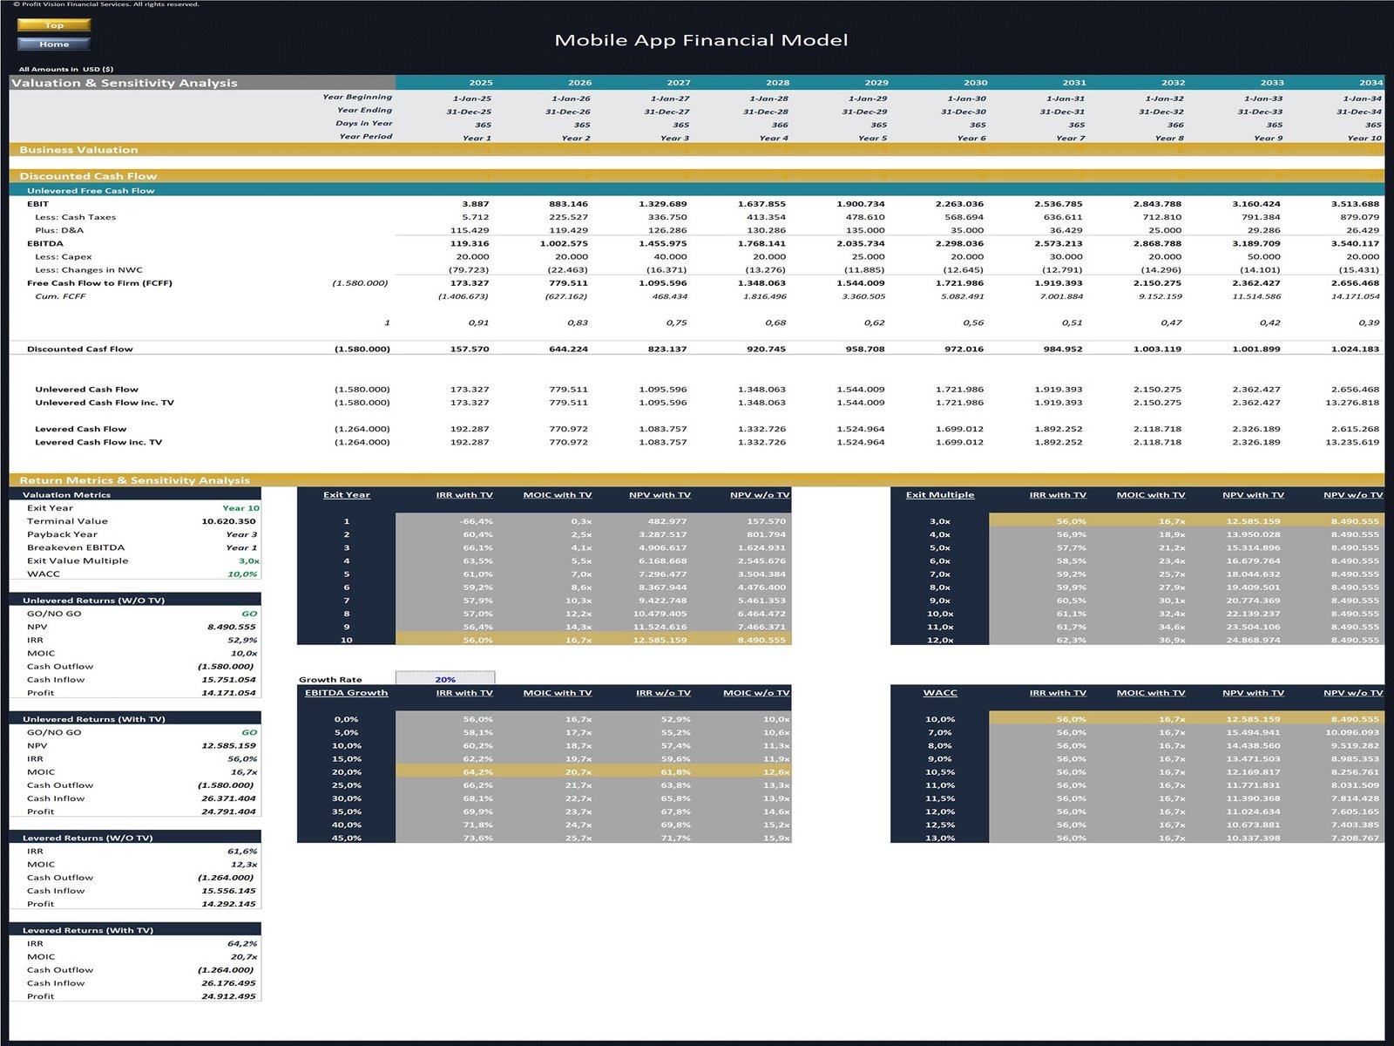
Task: Select the Levered Returns (W/O TV) panel header
Action: [88, 838]
